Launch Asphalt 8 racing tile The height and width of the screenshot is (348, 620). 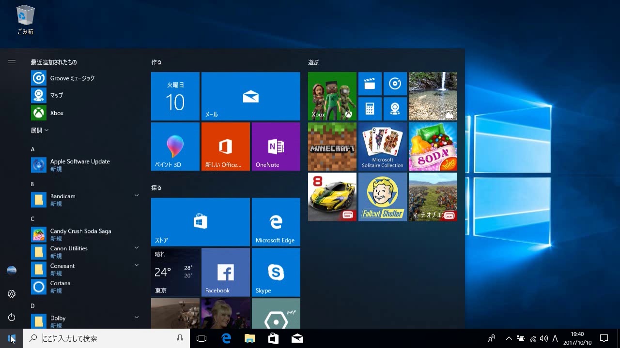click(332, 197)
